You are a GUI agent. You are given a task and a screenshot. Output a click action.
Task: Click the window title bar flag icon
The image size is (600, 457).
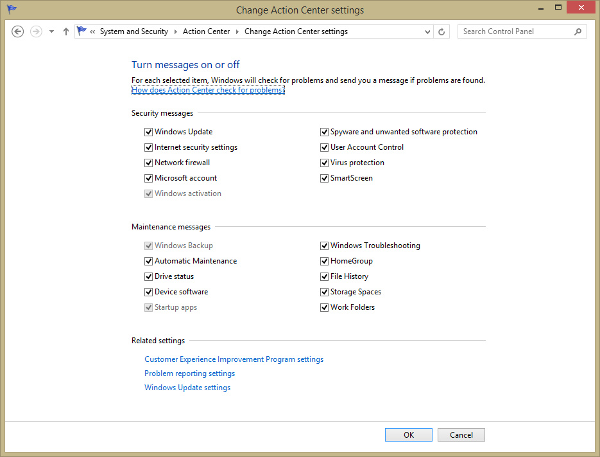(12, 9)
